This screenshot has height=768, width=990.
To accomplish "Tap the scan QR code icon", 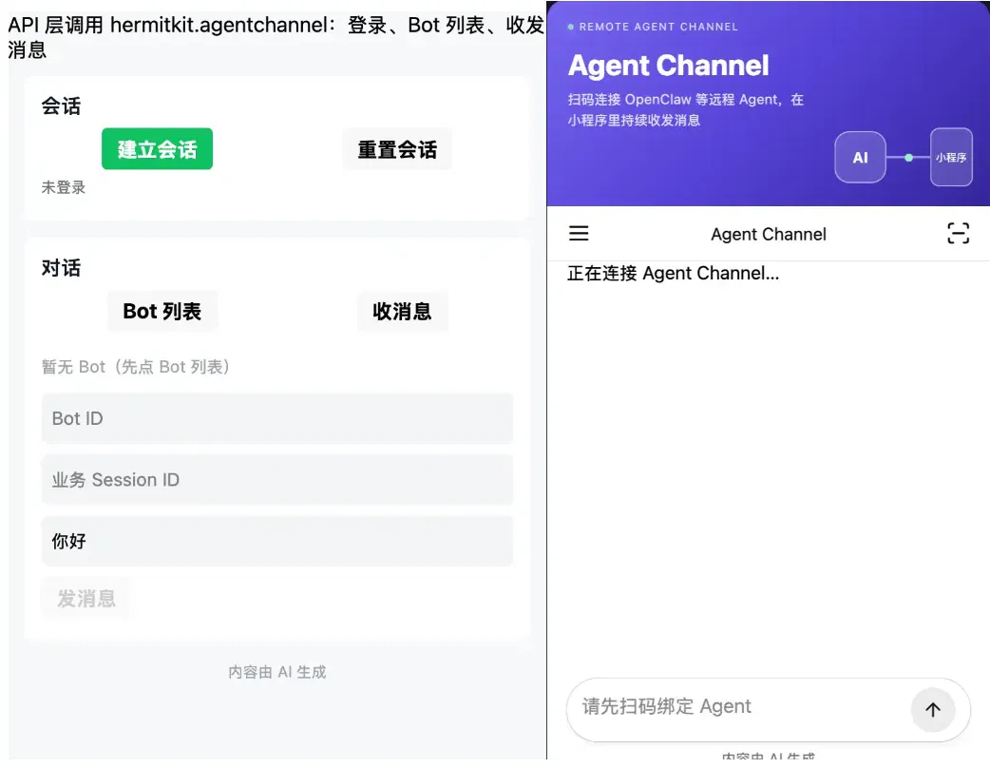I will (958, 234).
